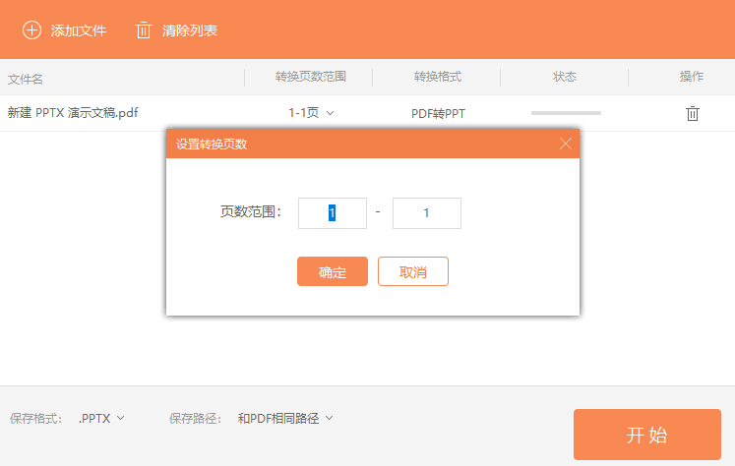735x466 pixels.
Task: Open the 1-1页 page range dropdown
Action: click(x=311, y=113)
